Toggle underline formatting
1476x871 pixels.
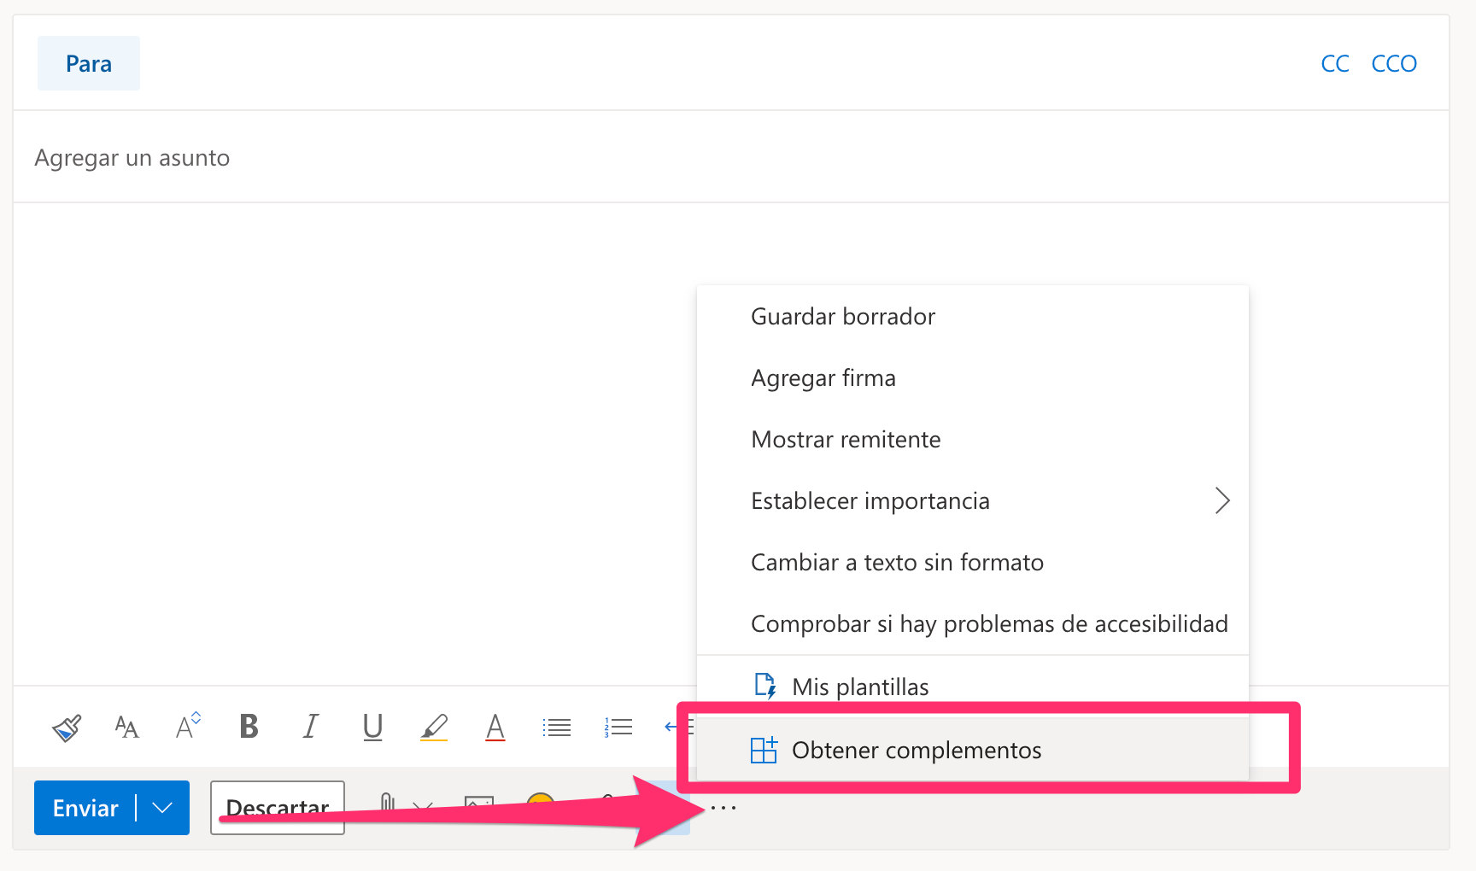pos(372,728)
